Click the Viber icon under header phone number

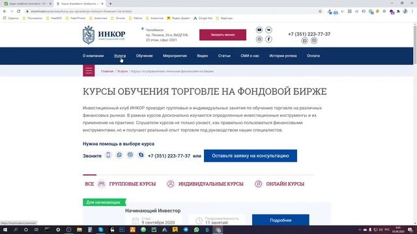314,40
